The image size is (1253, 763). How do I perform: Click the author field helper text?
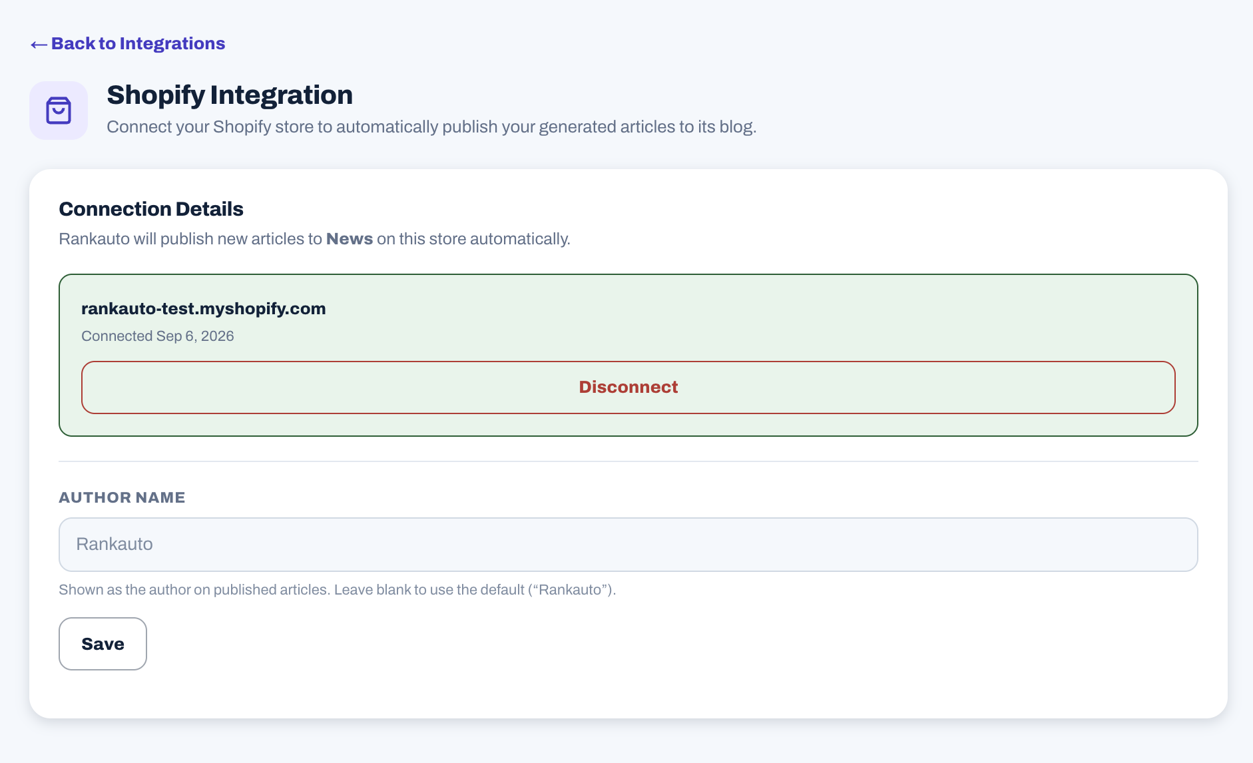pos(338,590)
